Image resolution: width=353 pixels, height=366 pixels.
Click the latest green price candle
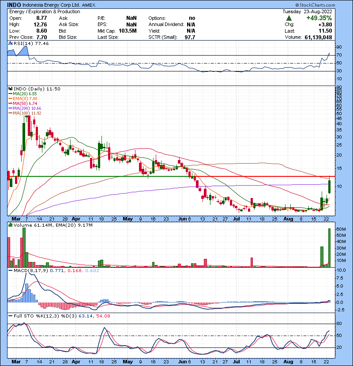coord(330,187)
